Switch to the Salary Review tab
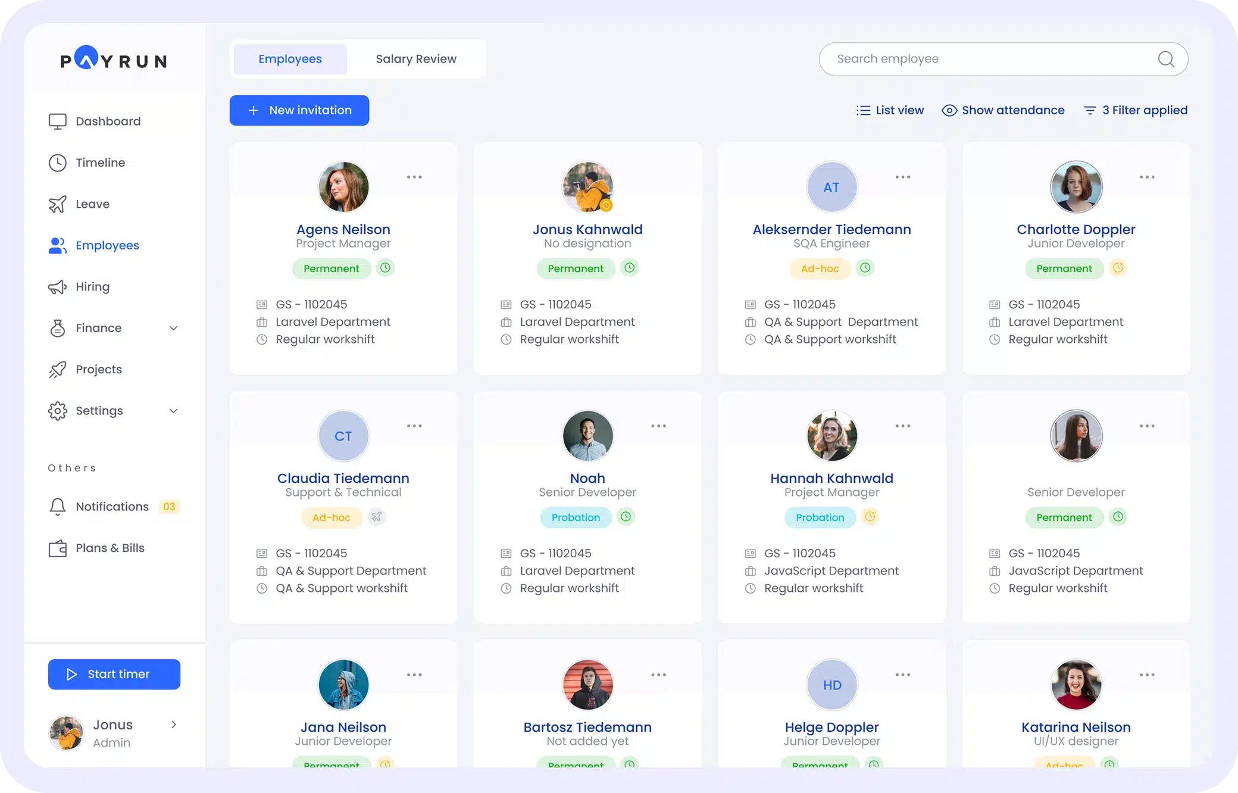Screen dimensions: 1238x793 click(x=416, y=59)
